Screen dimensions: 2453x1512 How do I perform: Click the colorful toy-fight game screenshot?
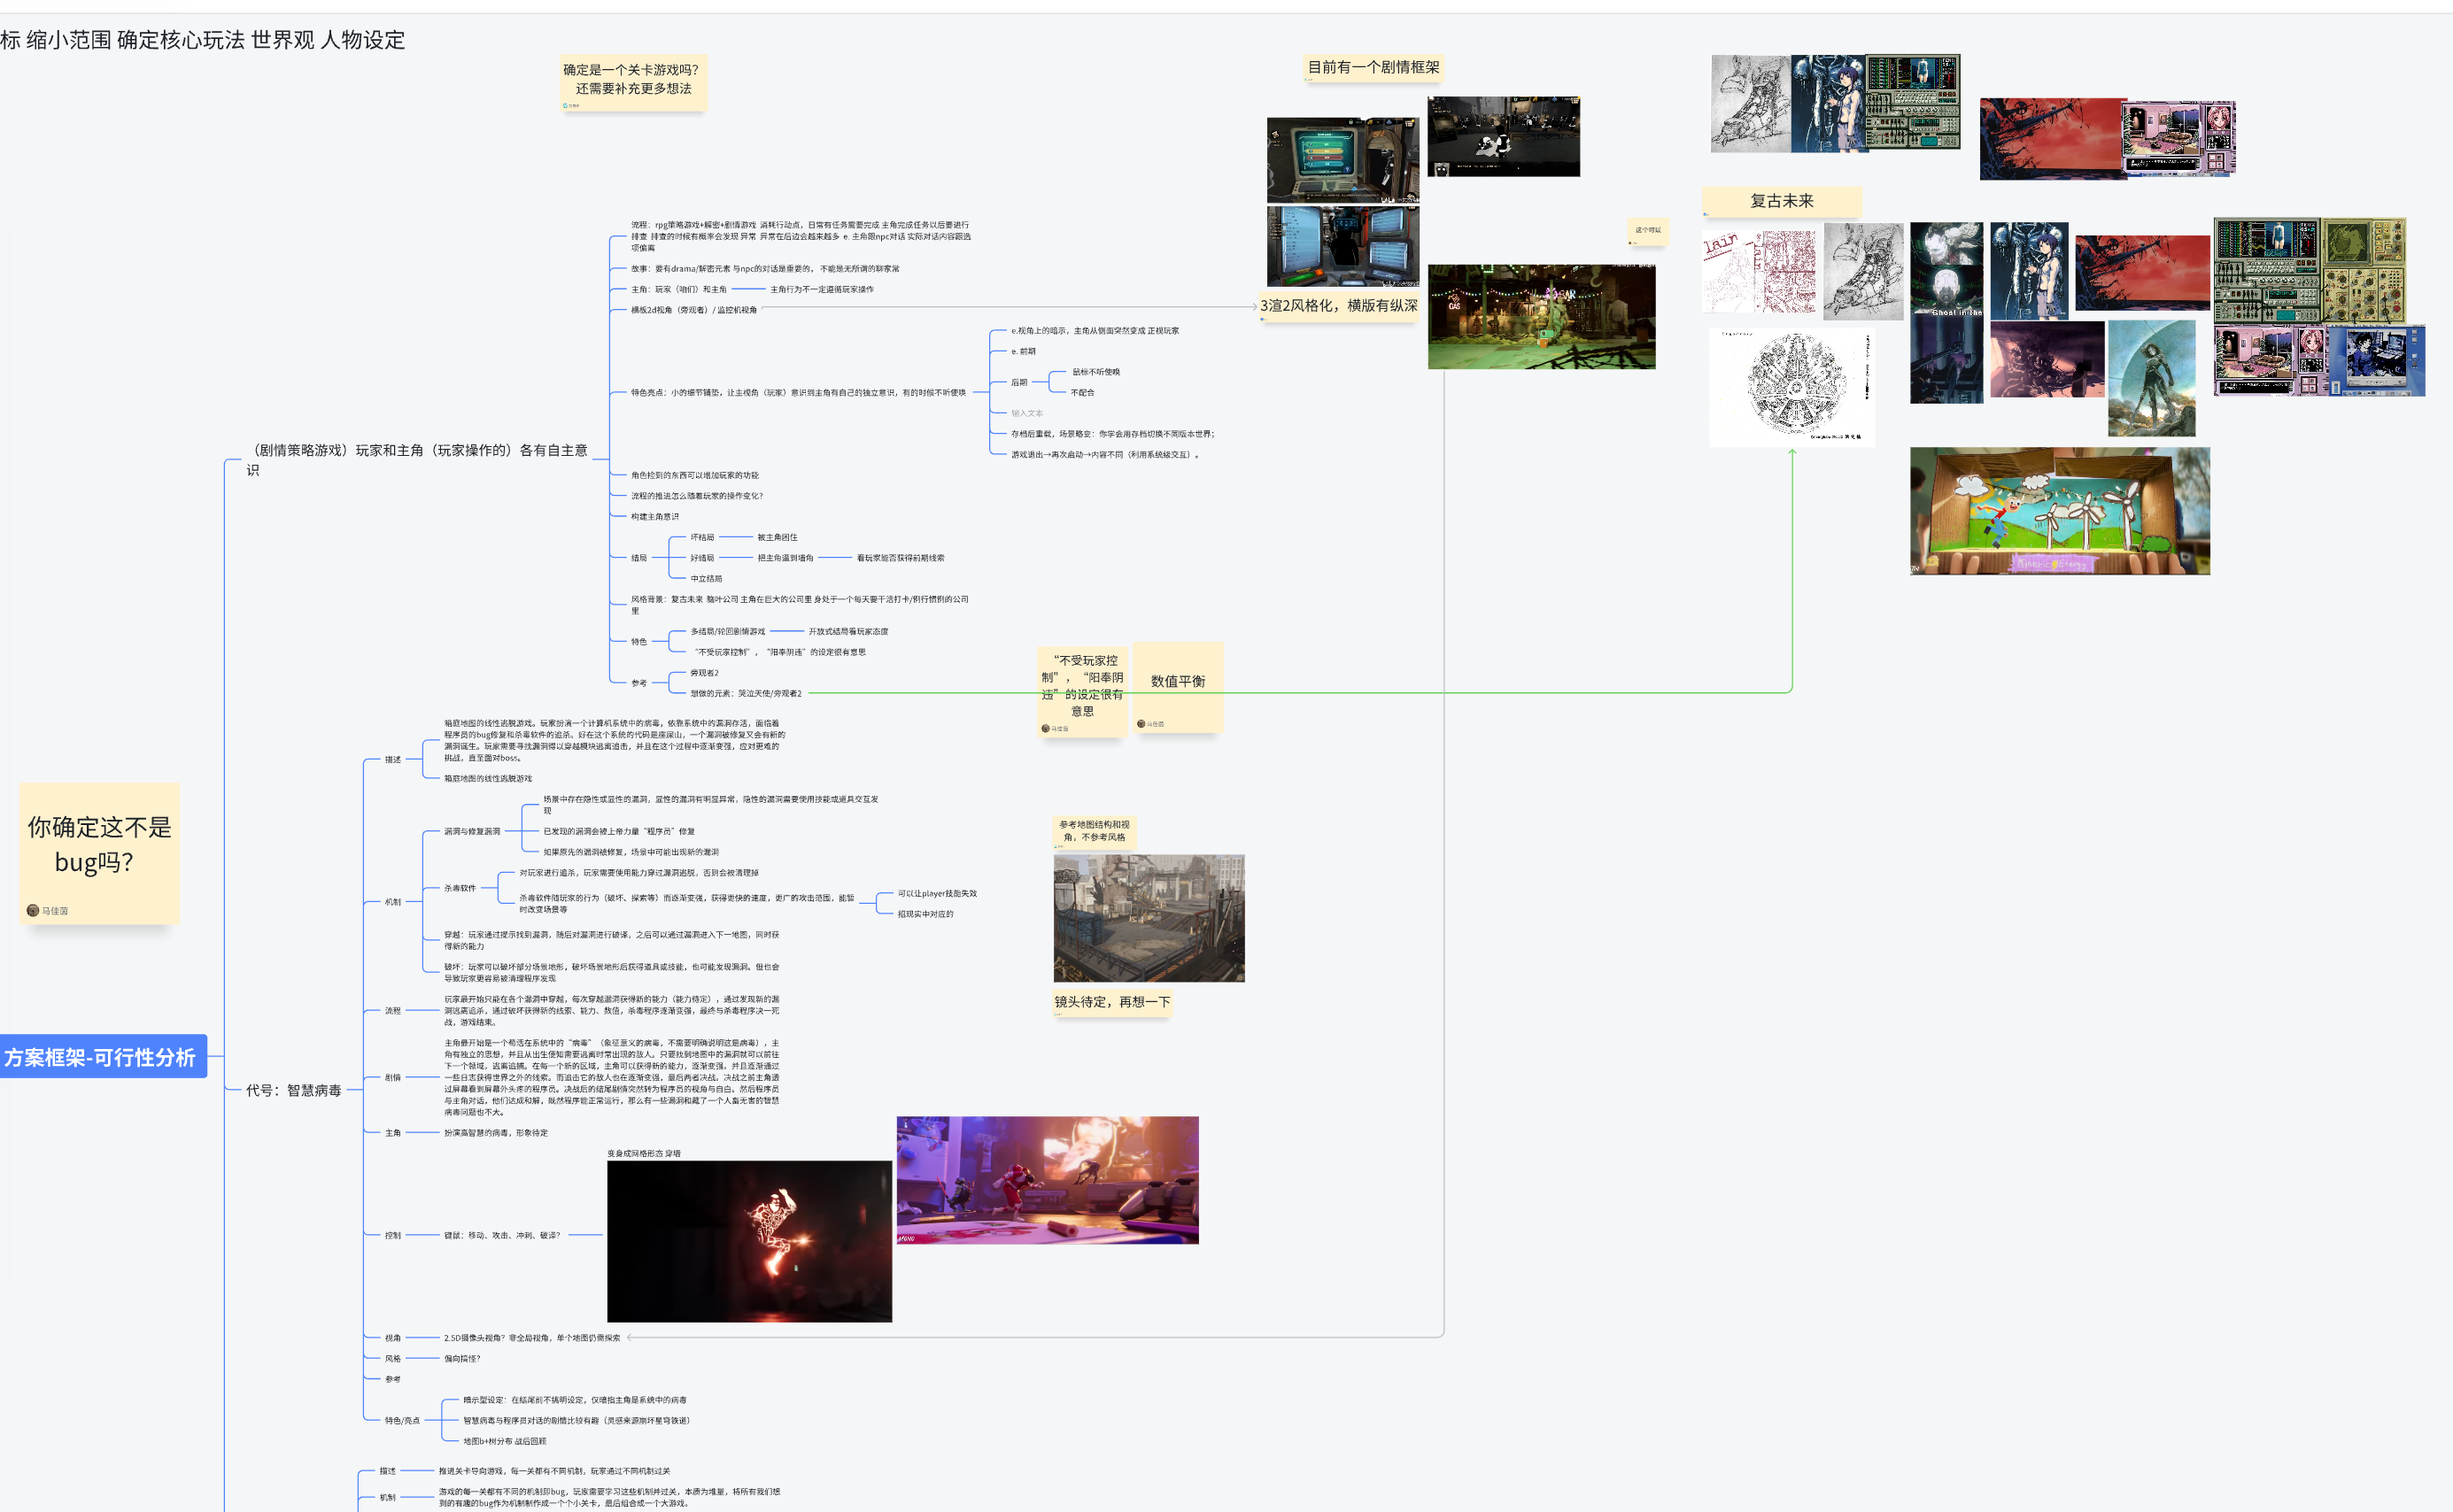coord(1047,1180)
